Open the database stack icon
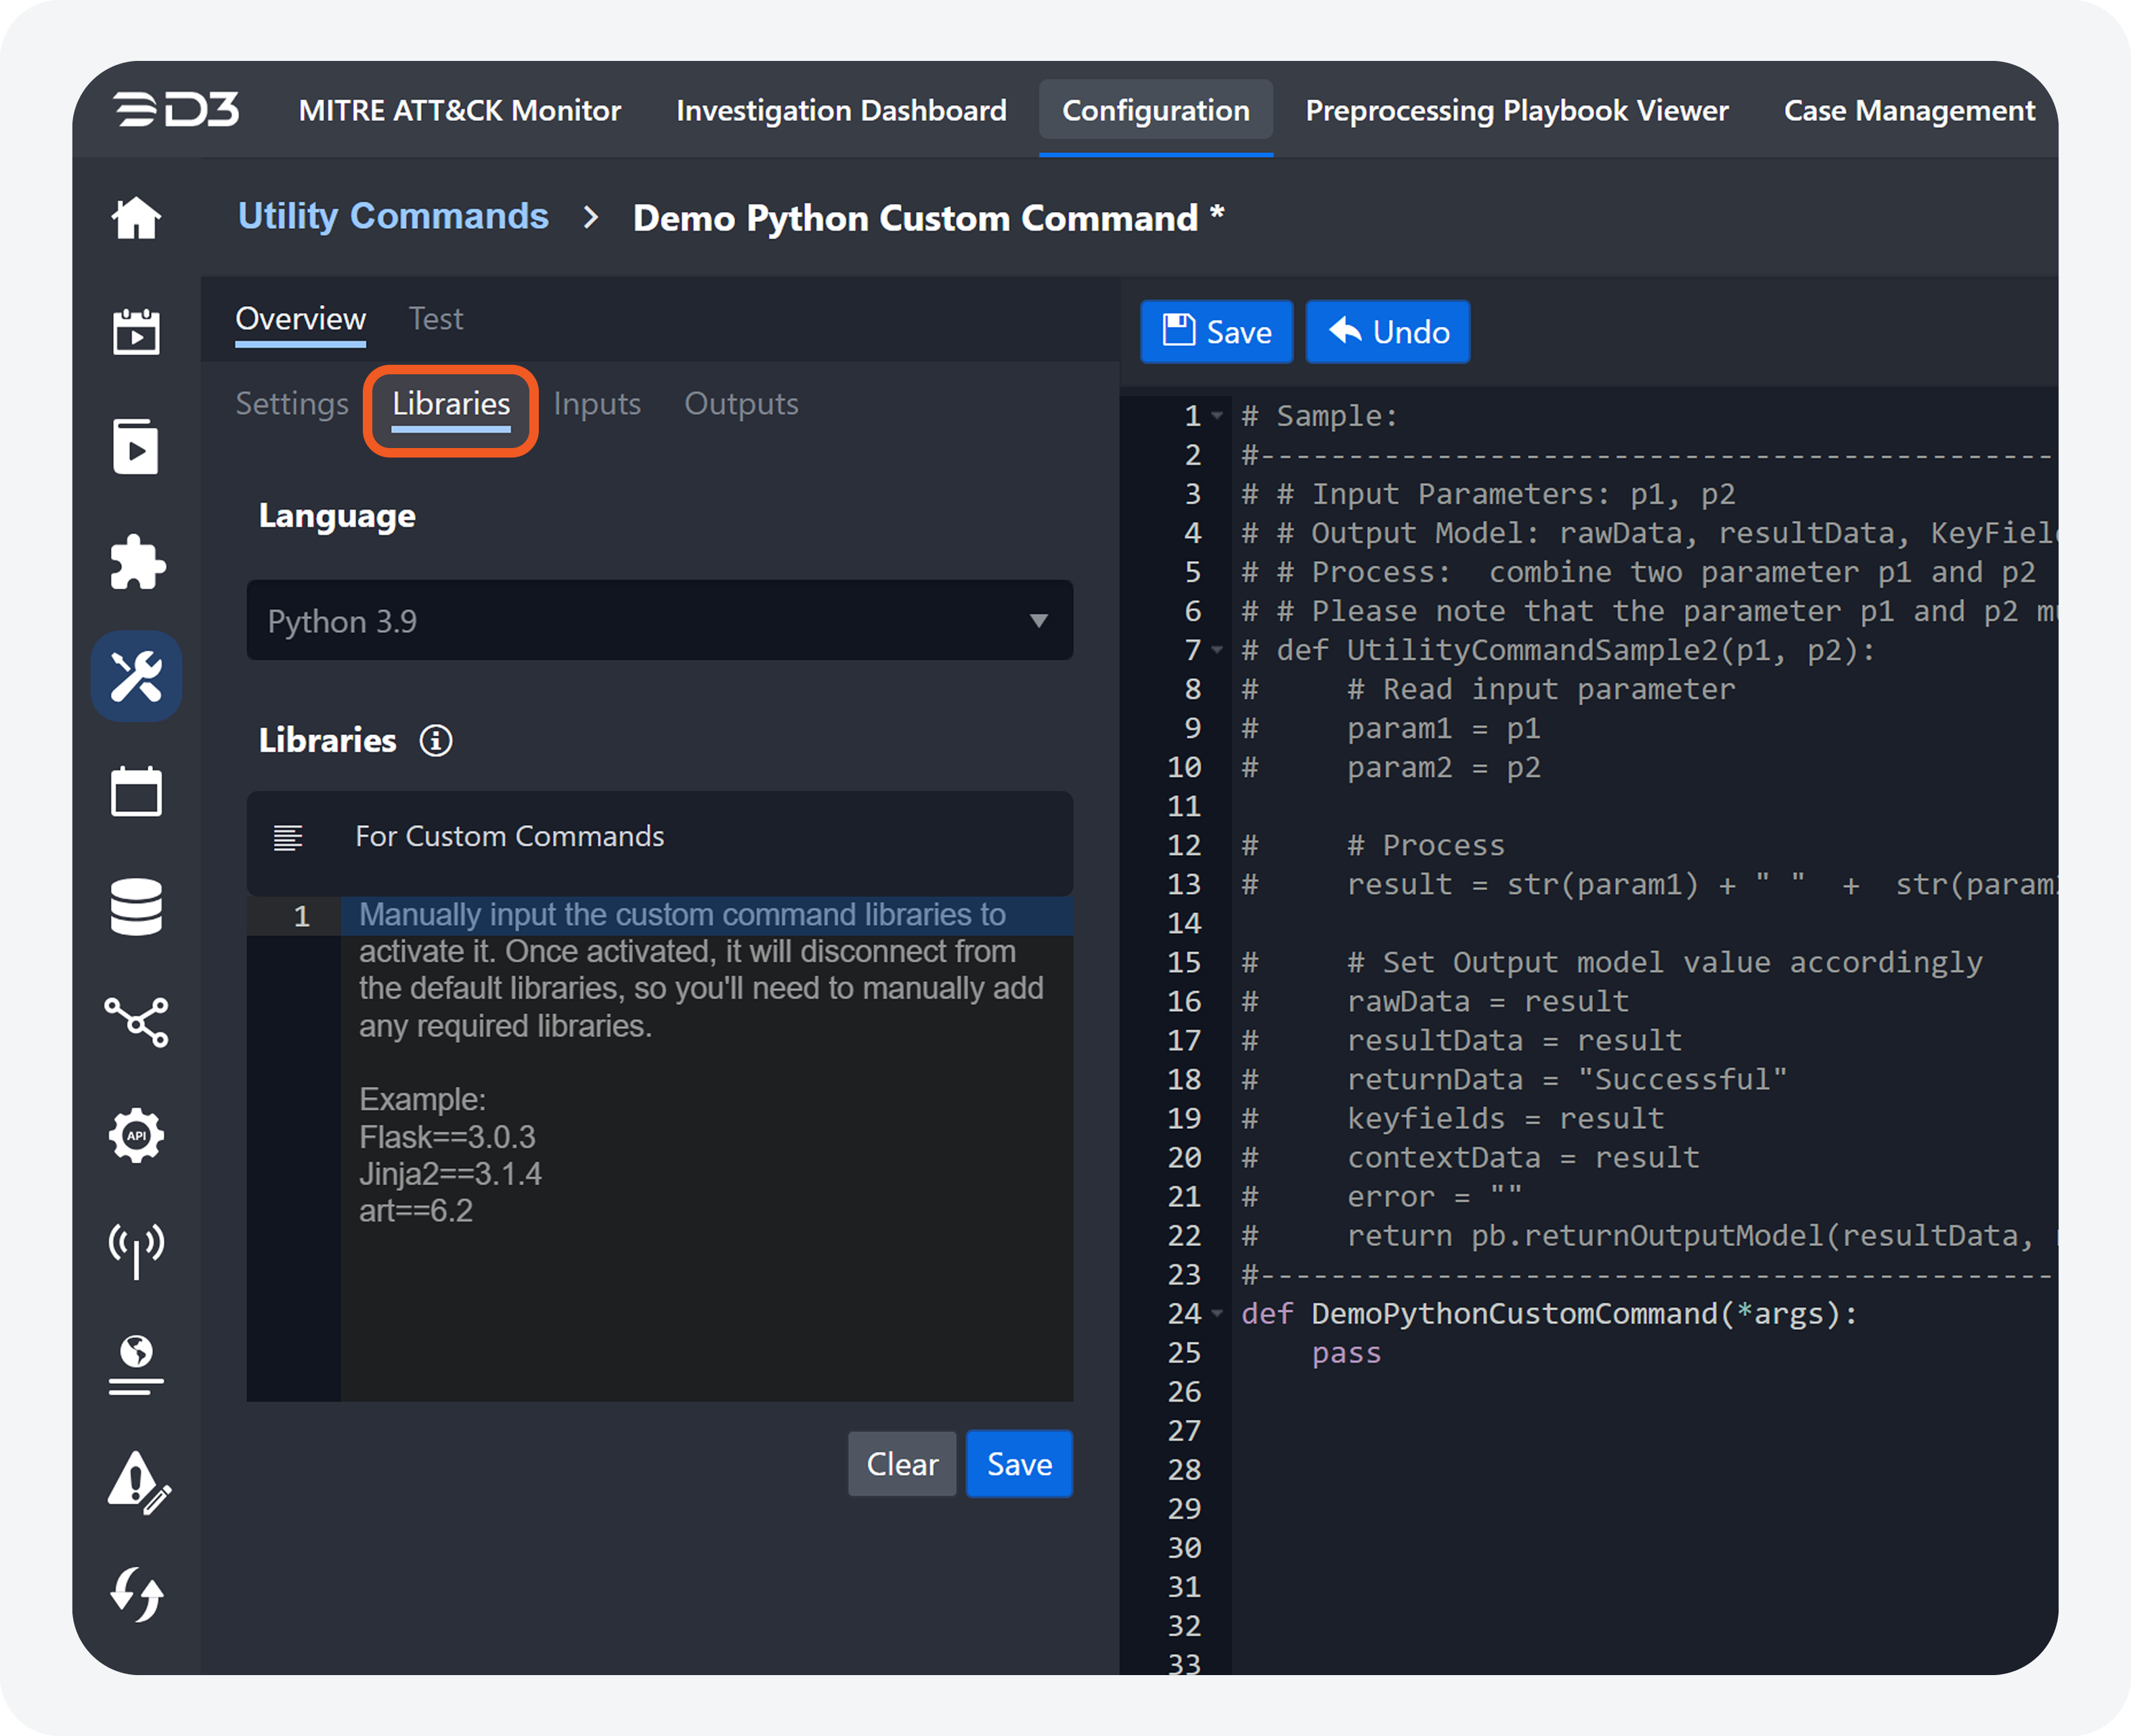This screenshot has height=1736, width=2131. [x=136, y=907]
